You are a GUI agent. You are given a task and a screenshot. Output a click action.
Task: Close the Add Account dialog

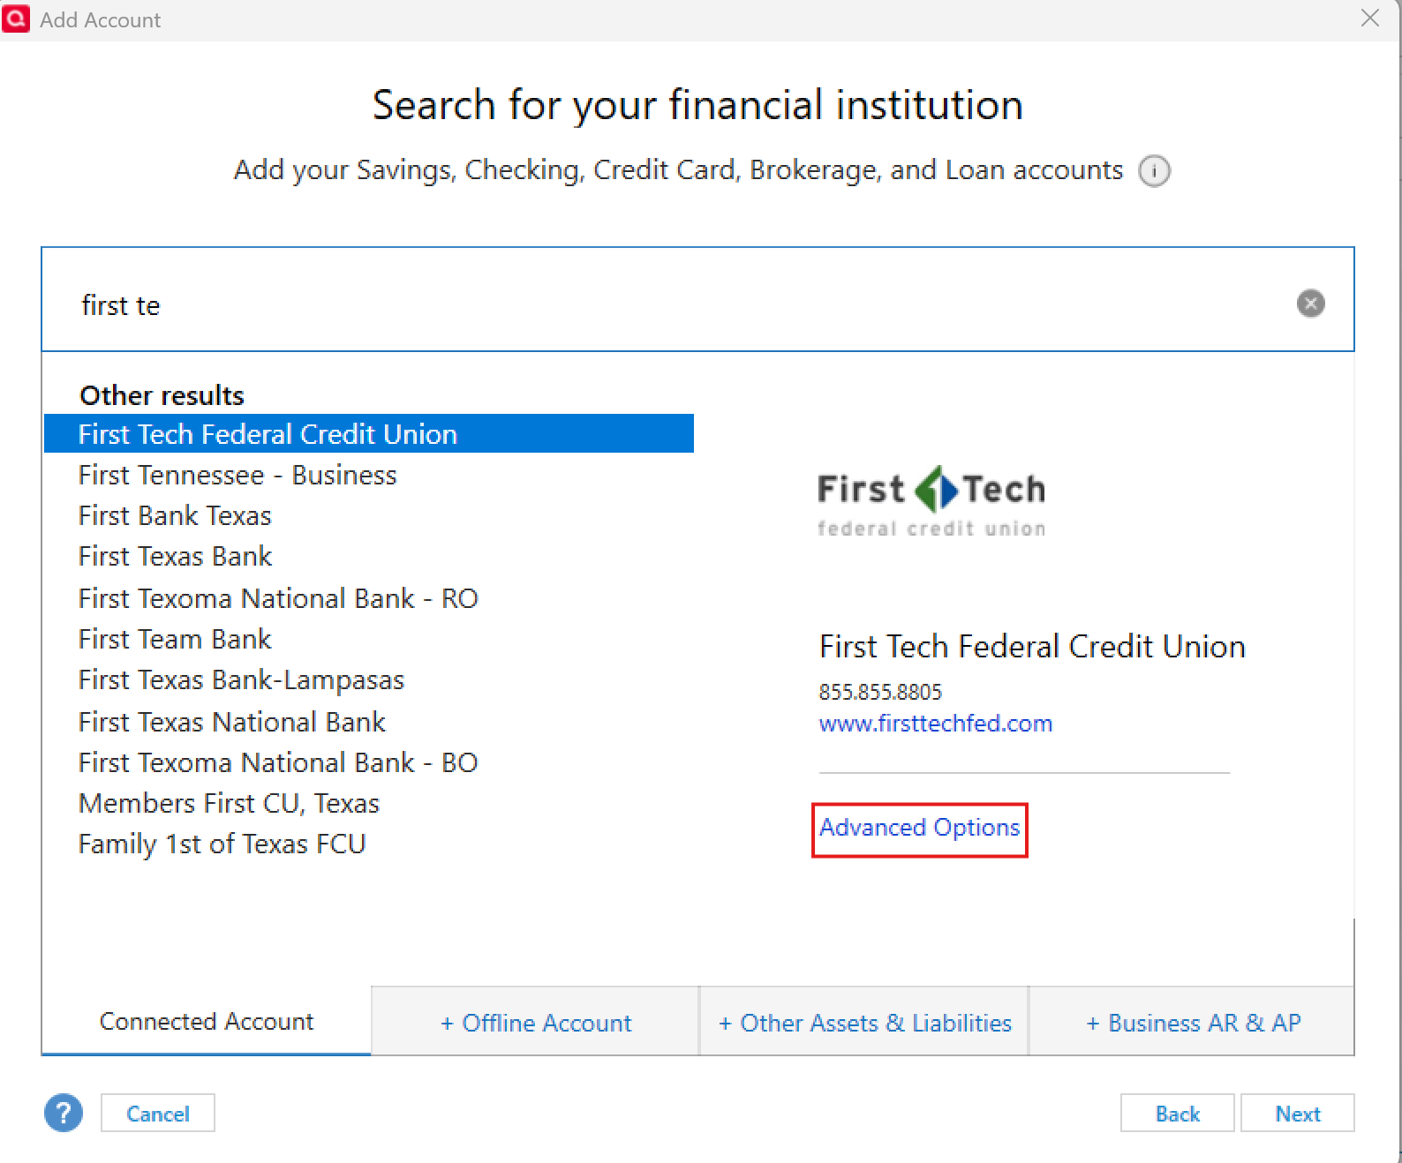point(1369,19)
